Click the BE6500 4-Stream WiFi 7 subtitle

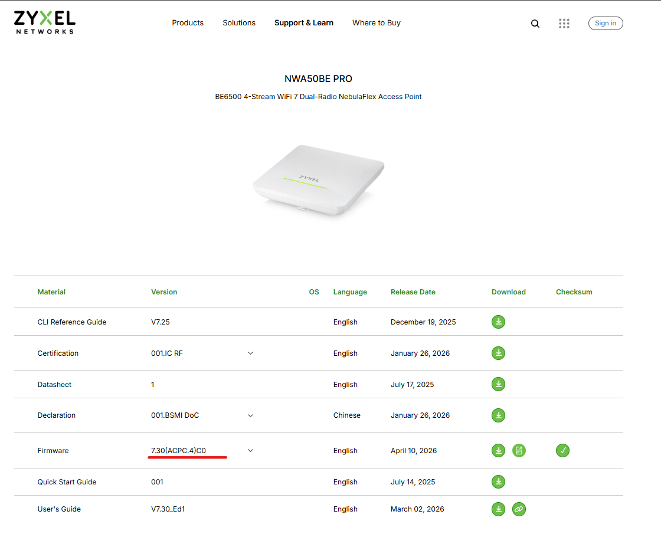click(x=318, y=97)
